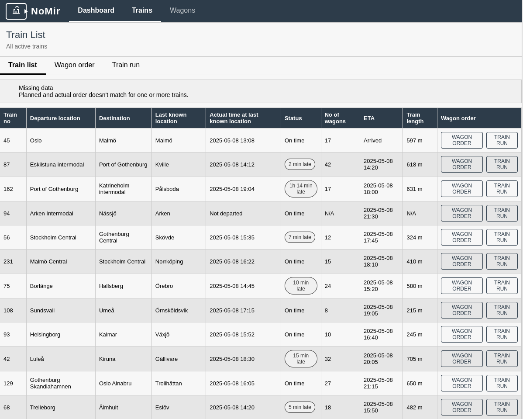Open Train Run for train 87
Image resolution: width=523 pixels, height=419 pixels.
[502, 164]
